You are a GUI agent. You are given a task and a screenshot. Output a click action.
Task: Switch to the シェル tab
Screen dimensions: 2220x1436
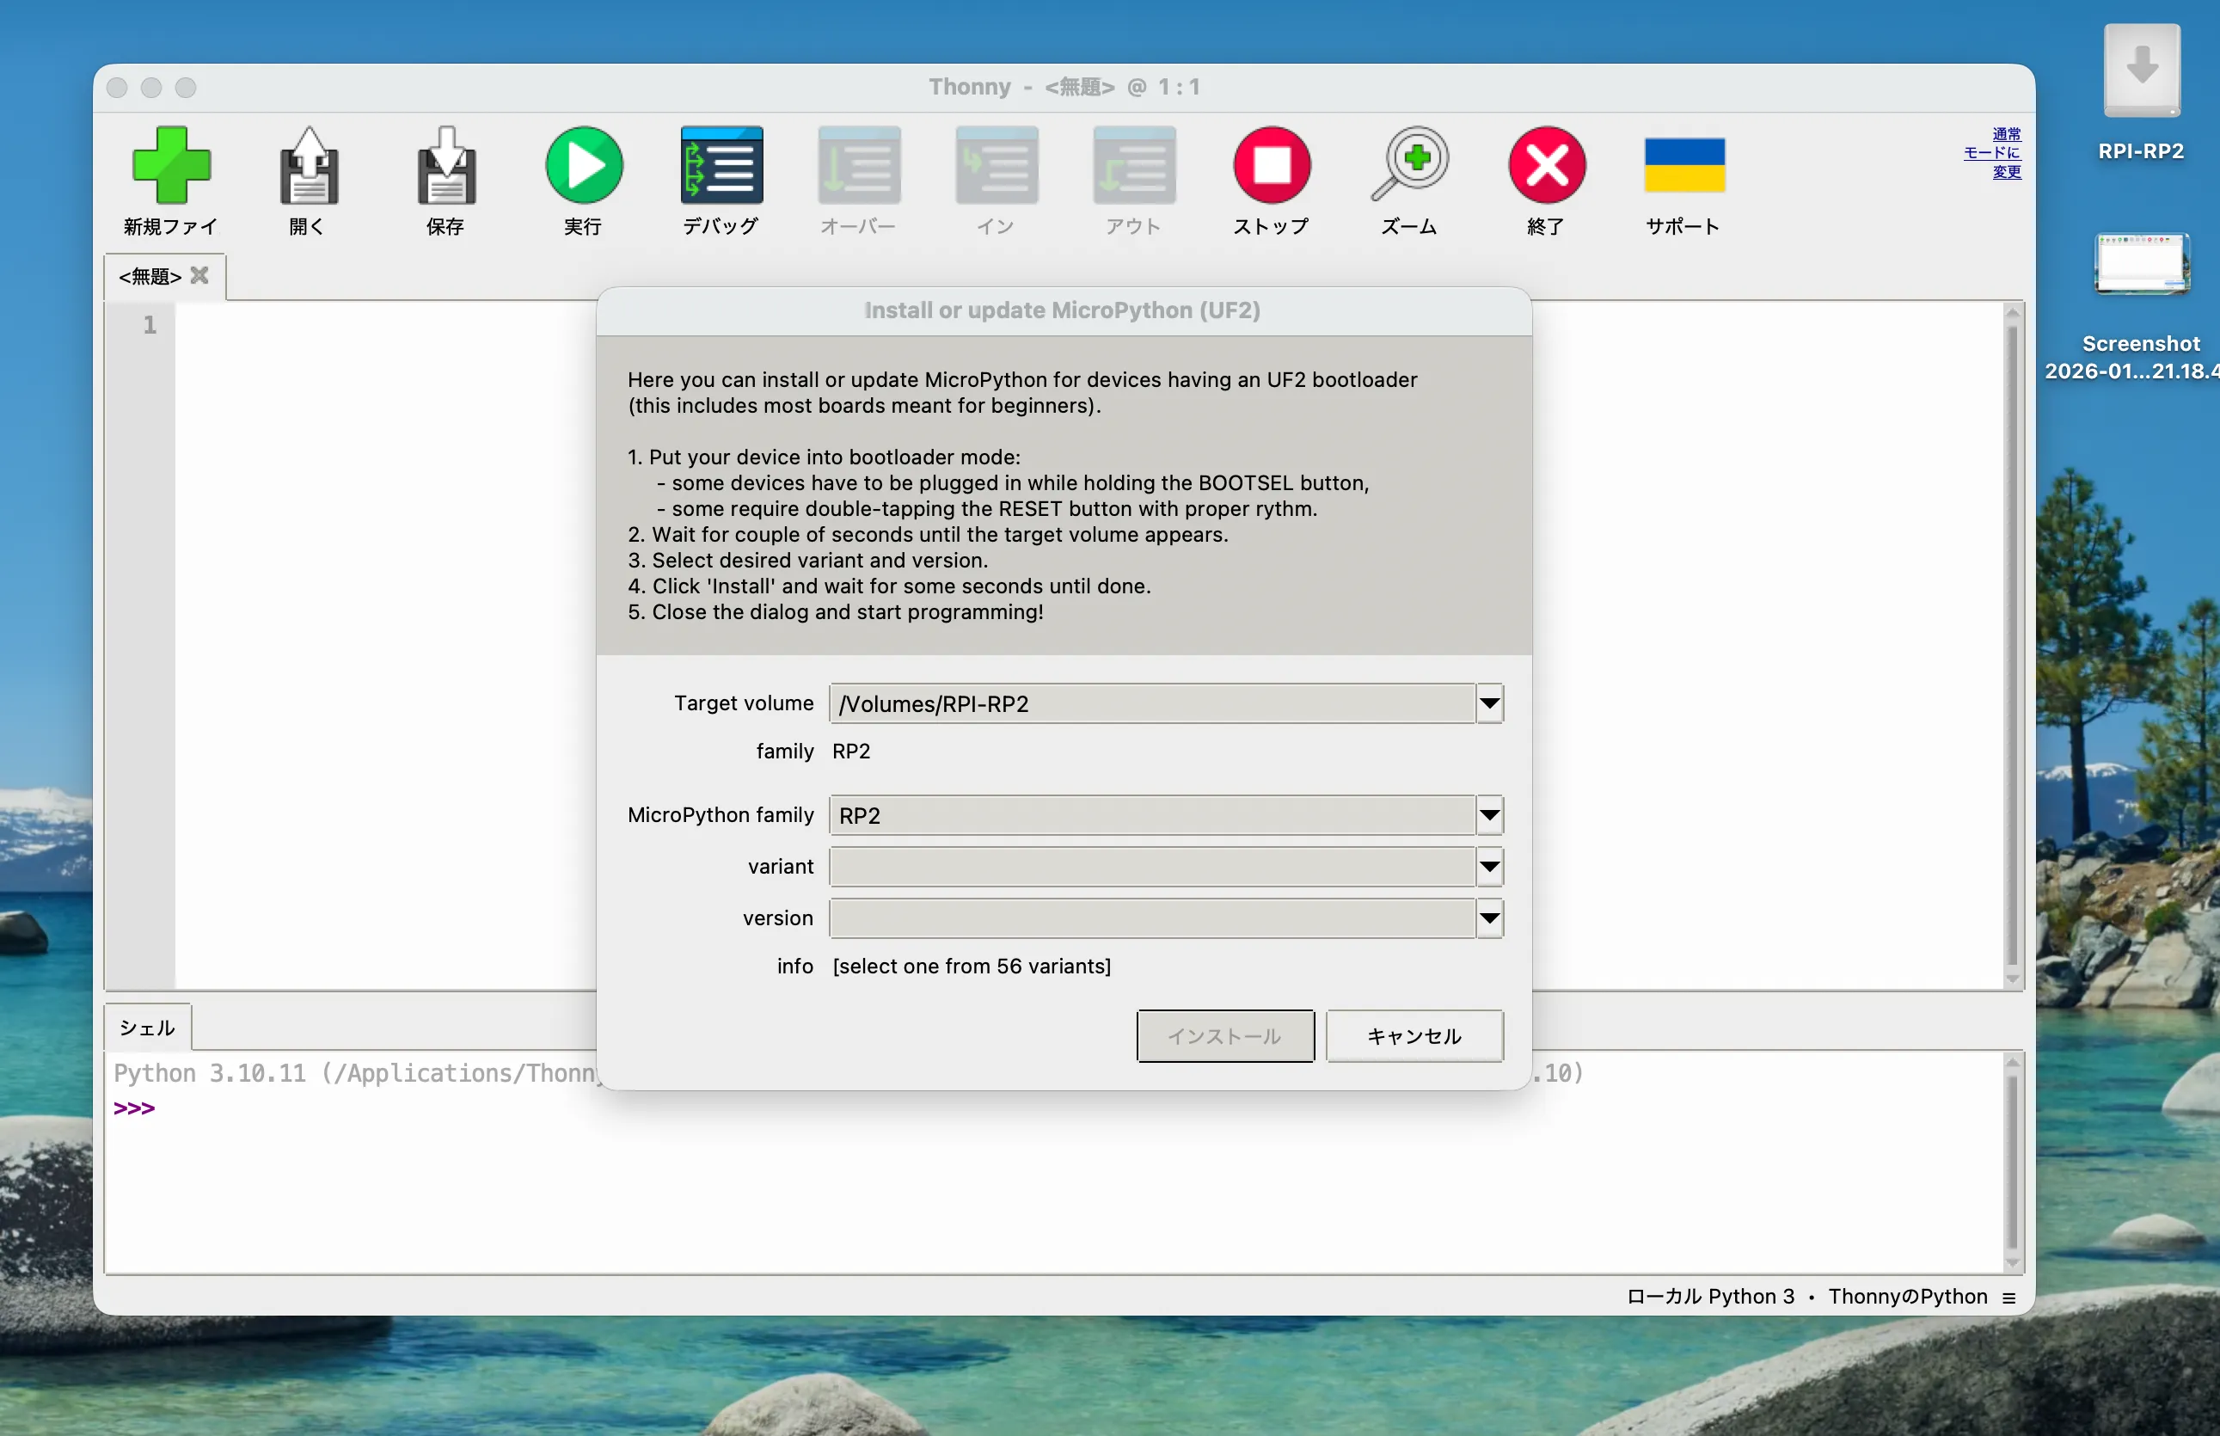click(147, 1028)
